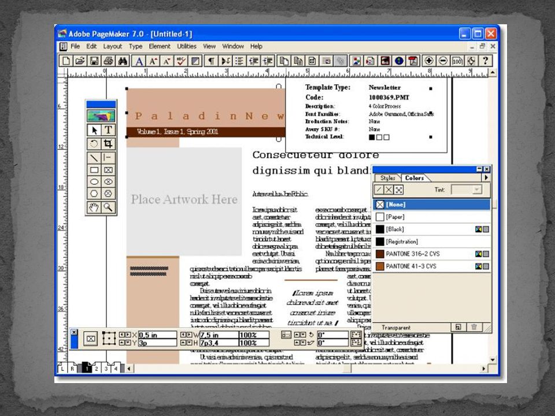This screenshot has width=555, height=416.
Task: Toggle the Fill button in Colors palette
Action: point(388,190)
